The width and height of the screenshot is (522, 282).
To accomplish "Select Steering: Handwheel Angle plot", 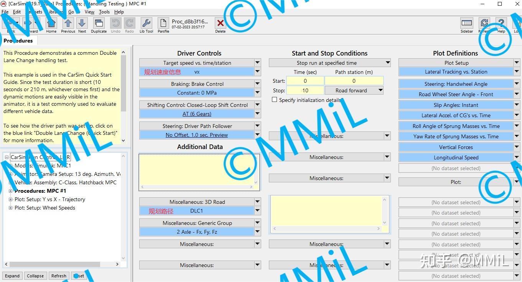I will click(x=456, y=84).
